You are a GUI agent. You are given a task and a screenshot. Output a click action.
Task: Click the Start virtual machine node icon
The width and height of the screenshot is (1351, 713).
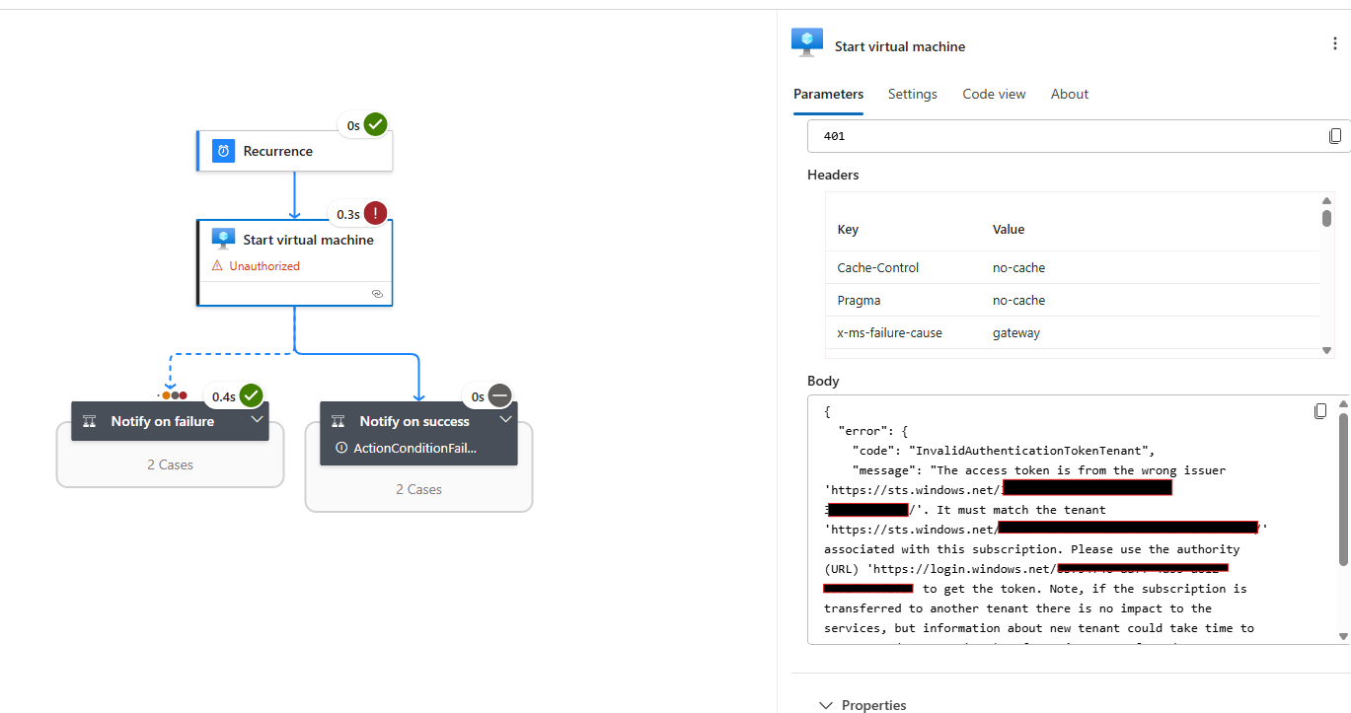(223, 239)
